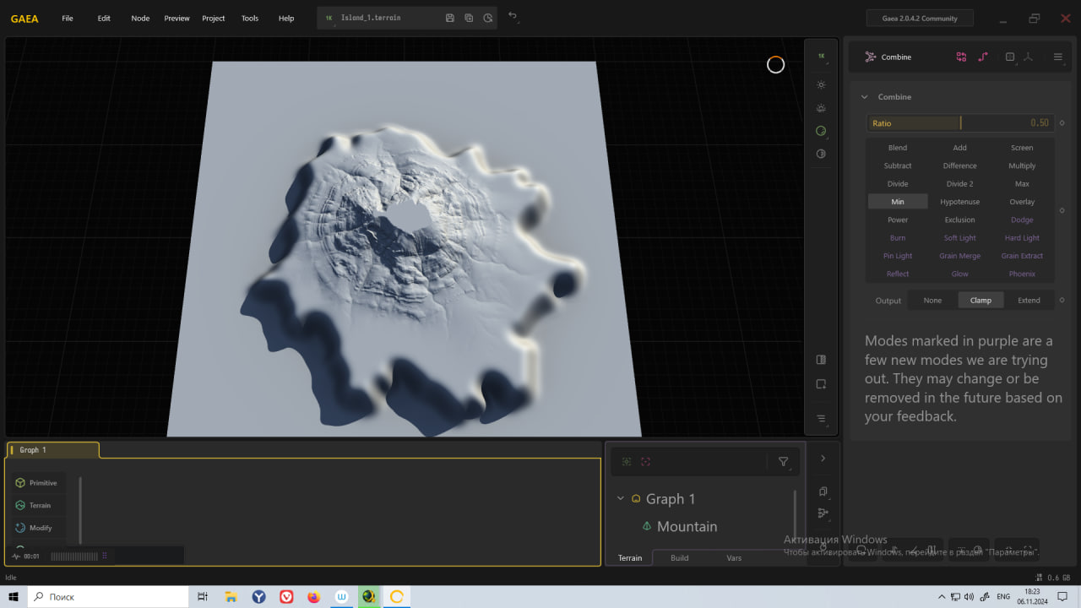Switch to the Build tab

680,558
